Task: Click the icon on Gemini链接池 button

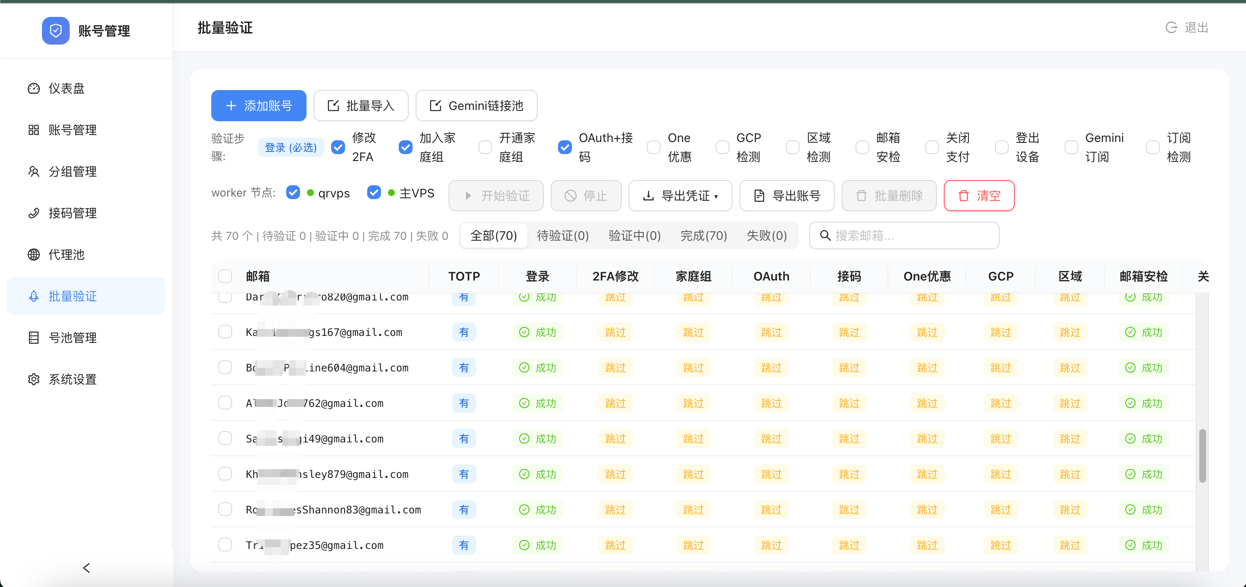Action: [x=436, y=106]
